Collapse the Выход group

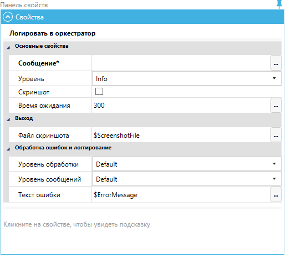click(8, 119)
